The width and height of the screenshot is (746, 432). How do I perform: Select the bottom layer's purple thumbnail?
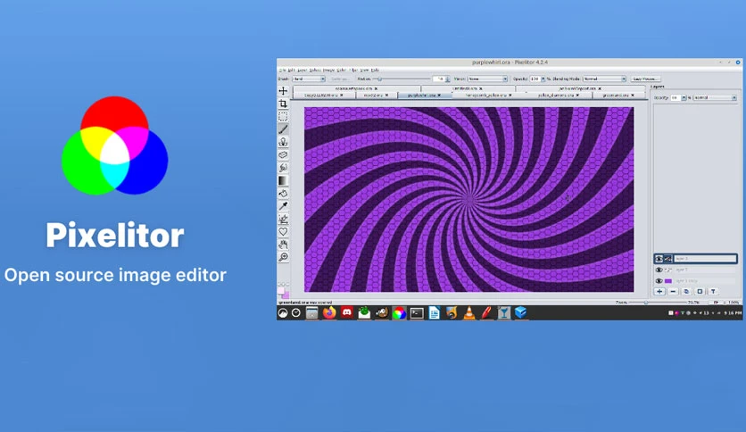pyautogui.click(x=668, y=281)
